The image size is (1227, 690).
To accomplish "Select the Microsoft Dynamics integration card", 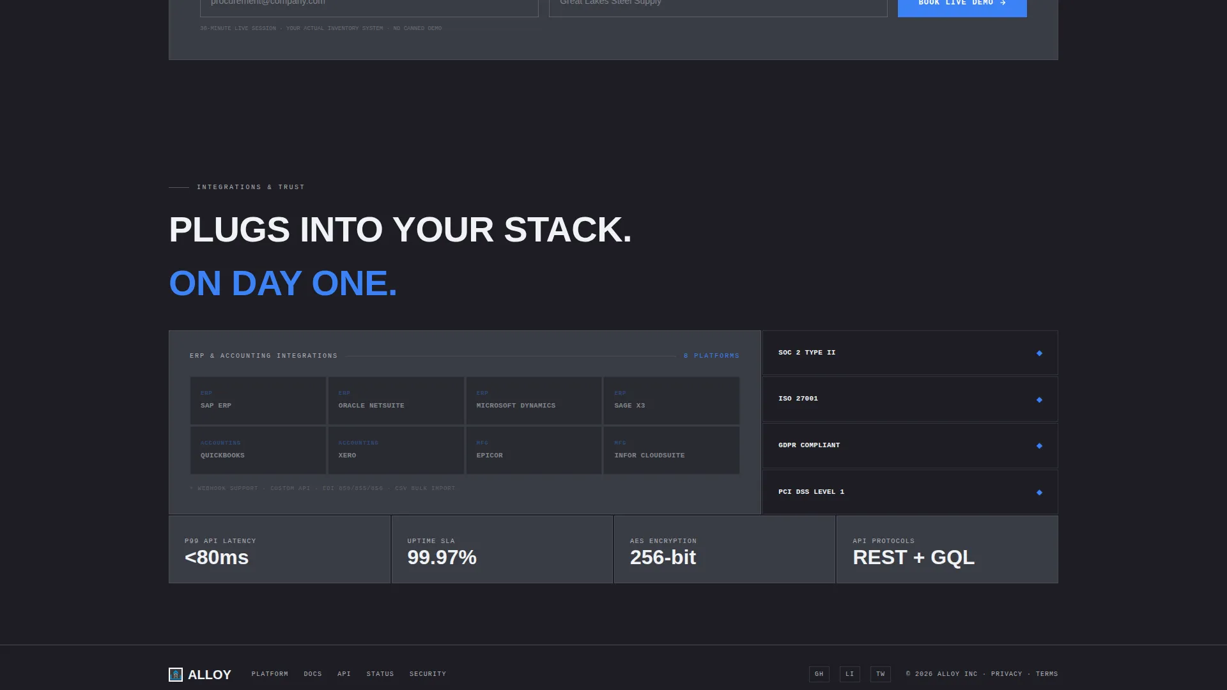I will coord(534,401).
